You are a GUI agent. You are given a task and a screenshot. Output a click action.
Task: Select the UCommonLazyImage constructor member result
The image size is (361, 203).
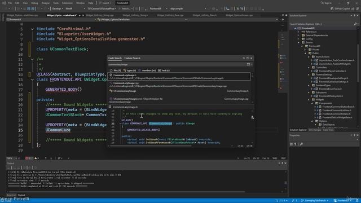click(x=179, y=100)
